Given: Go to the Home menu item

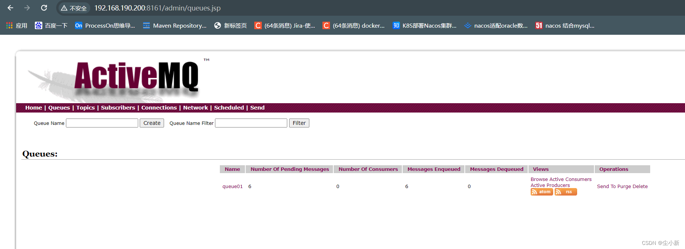Looking at the screenshot, I should pos(34,108).
